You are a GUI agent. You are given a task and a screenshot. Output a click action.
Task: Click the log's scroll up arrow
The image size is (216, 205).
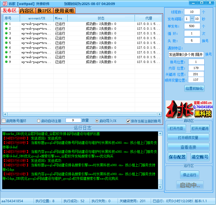160,133
